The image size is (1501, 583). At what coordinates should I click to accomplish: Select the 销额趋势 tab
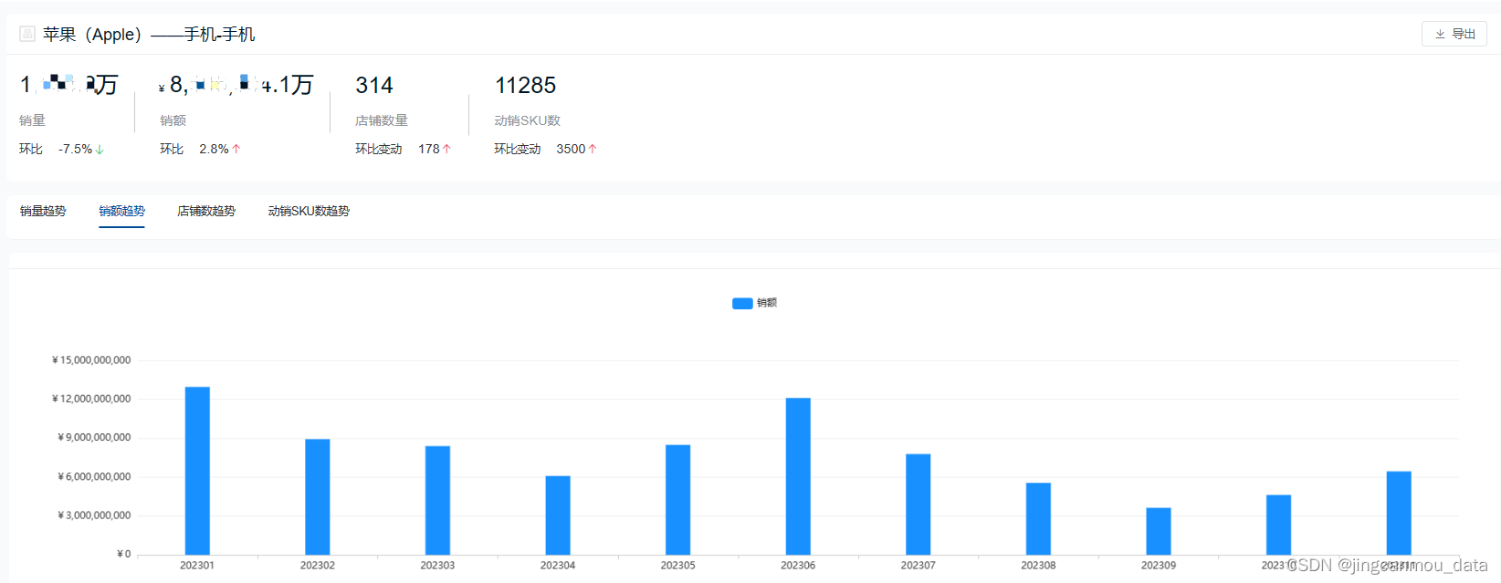[121, 211]
